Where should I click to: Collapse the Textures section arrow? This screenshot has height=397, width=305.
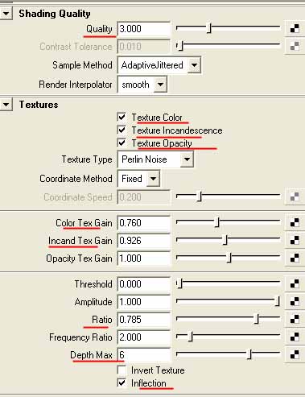click(6, 105)
